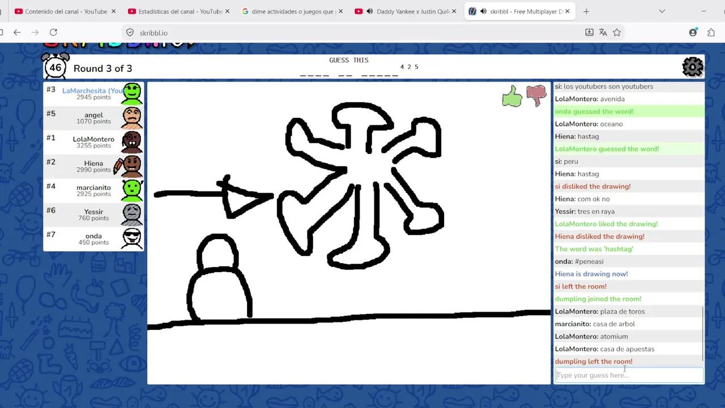Switch to the 'dime actividades o juegos' tab

[x=292, y=11]
